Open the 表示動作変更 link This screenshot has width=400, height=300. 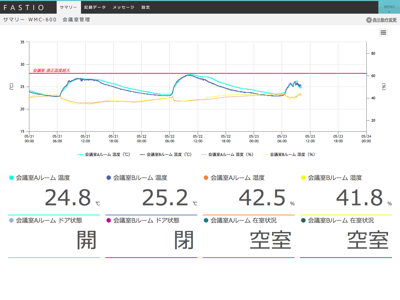385,20
